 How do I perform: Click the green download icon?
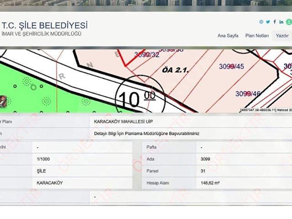pos(289,22)
